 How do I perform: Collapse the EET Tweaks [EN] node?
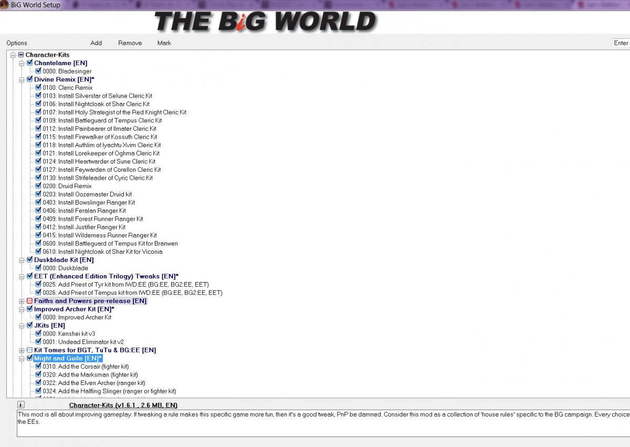click(x=22, y=276)
